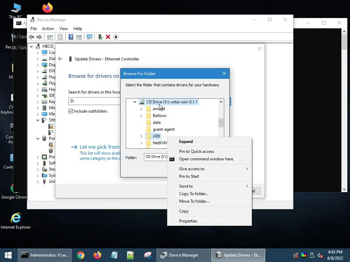350x262 pixels.
Task: Open the Send to submenu
Action: pos(210,186)
